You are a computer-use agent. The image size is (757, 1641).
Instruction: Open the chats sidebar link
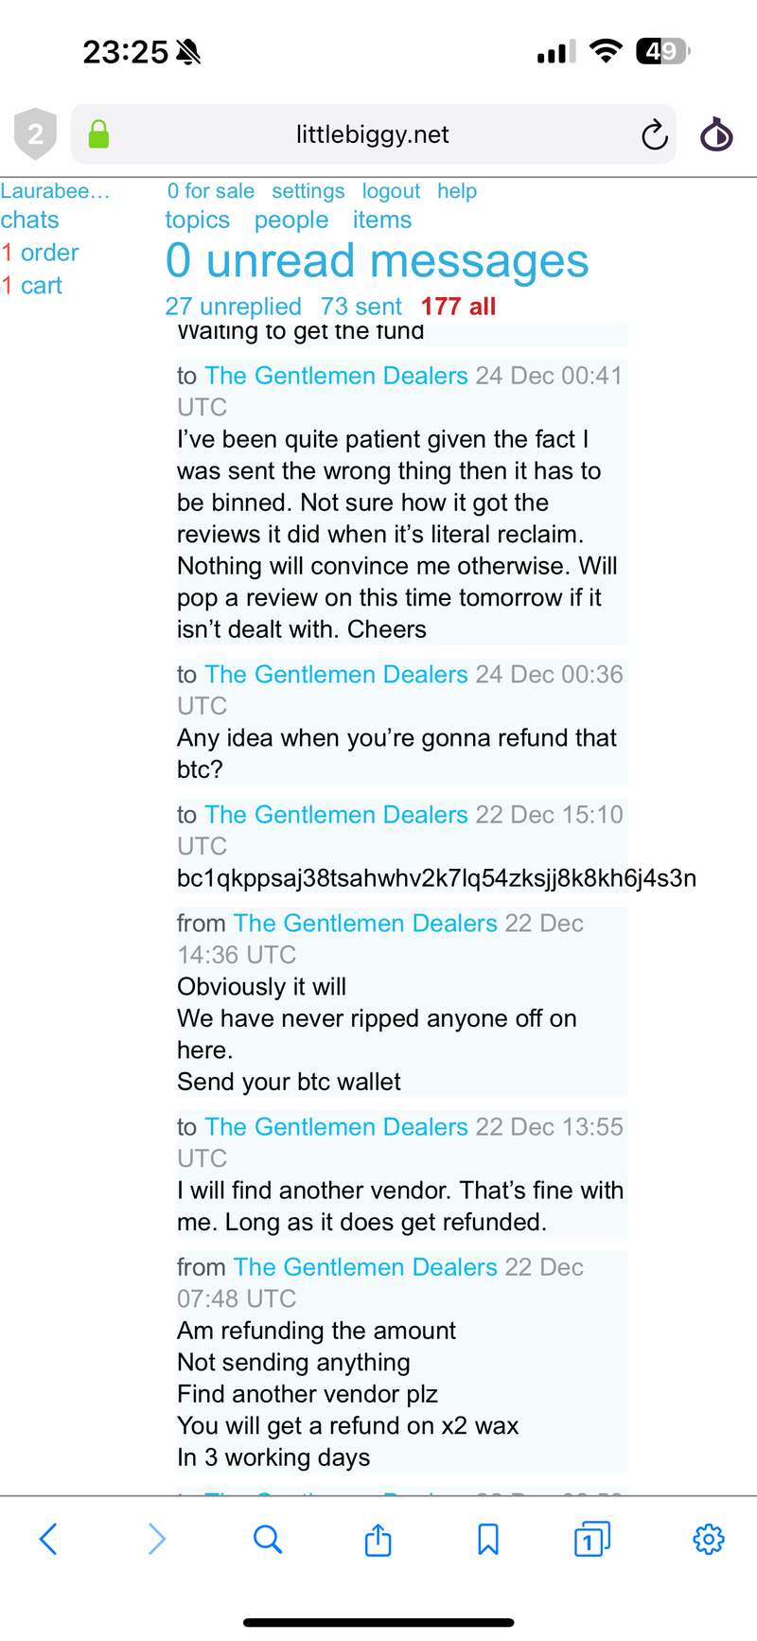click(x=30, y=220)
